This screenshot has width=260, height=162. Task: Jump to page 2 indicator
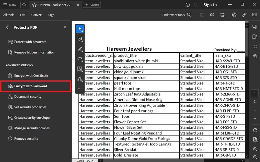(254, 101)
